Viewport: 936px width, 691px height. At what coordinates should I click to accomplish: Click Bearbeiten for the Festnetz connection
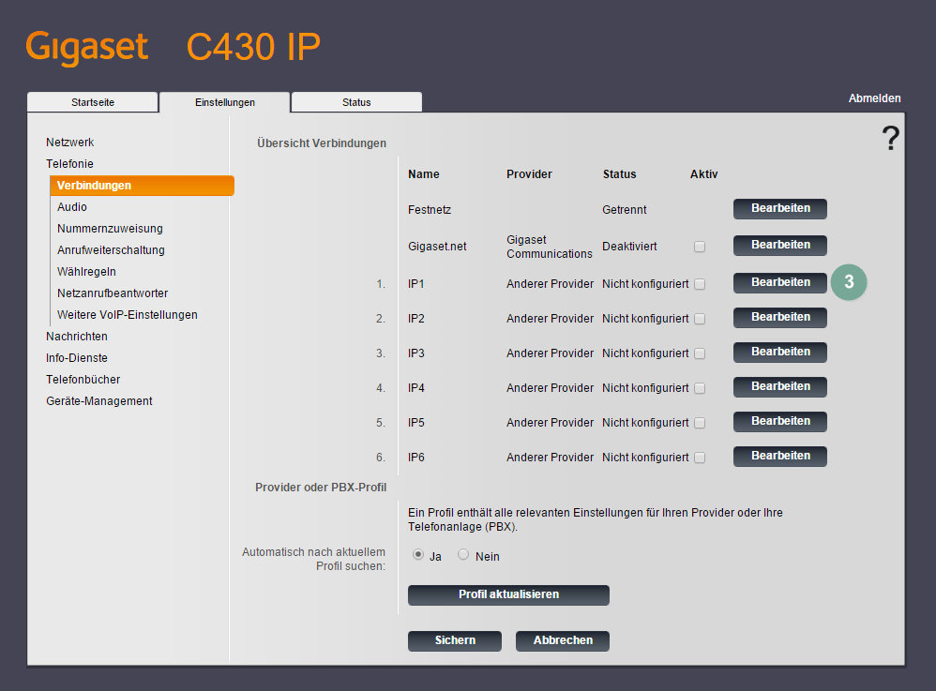(779, 209)
